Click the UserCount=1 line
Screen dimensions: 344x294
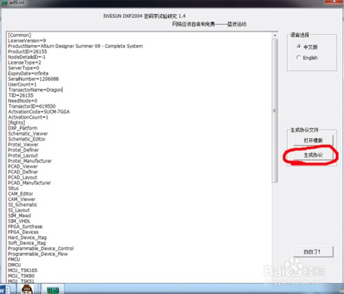coord(22,85)
